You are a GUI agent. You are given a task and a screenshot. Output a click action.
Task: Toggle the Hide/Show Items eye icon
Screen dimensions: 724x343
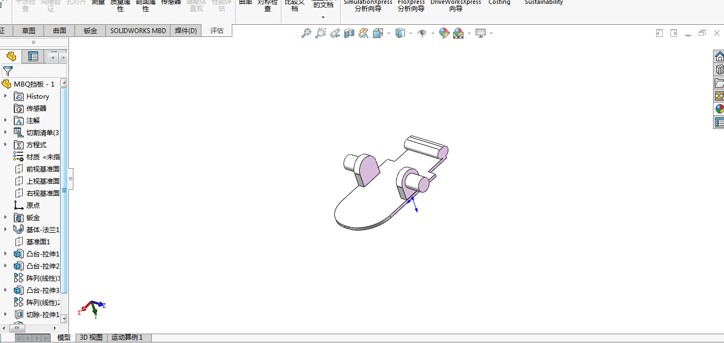(422, 34)
